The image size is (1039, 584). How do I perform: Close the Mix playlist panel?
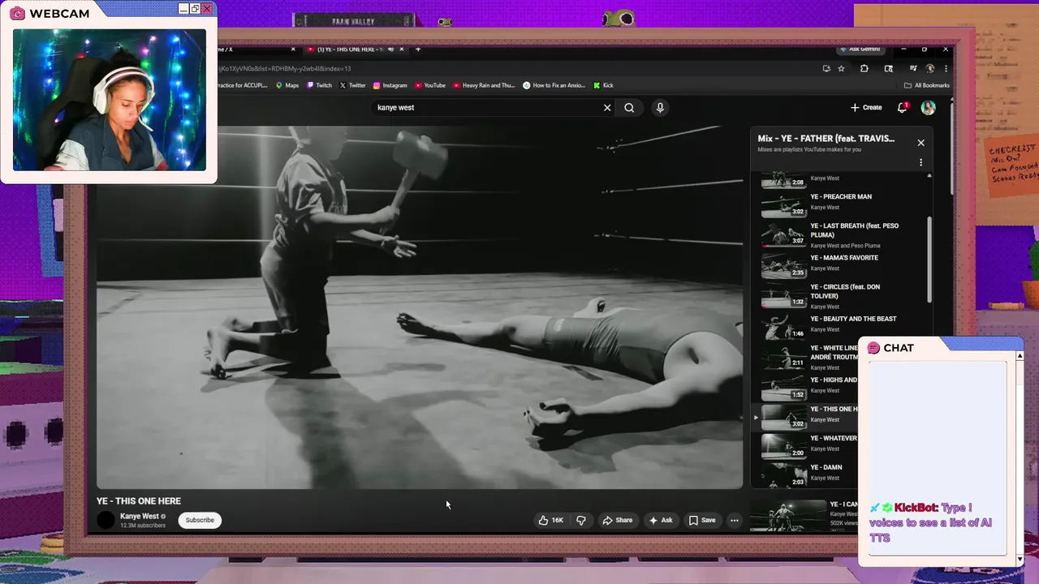920,143
